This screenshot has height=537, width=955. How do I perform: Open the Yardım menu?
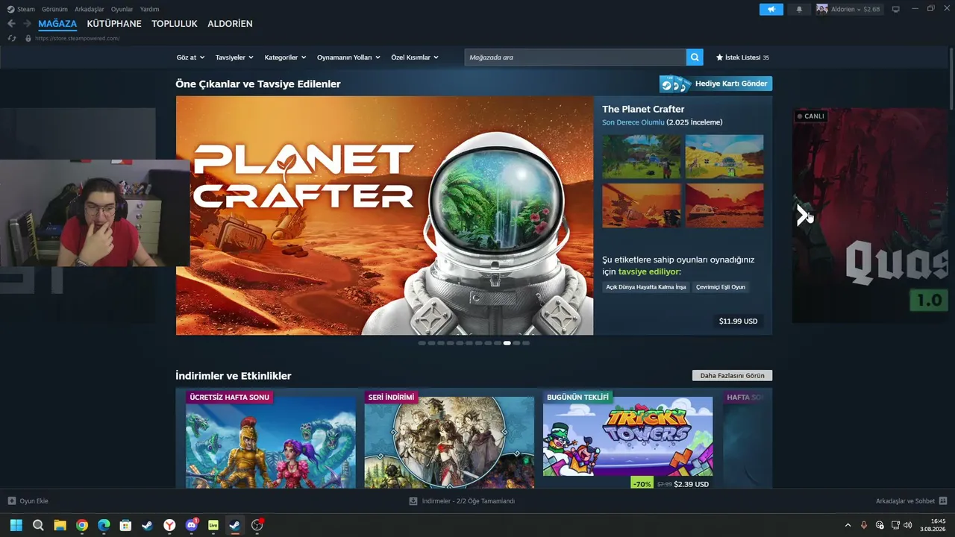click(x=149, y=9)
